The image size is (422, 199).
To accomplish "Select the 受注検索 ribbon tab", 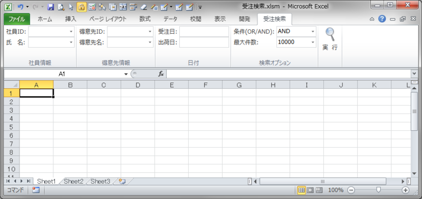I will [274, 19].
